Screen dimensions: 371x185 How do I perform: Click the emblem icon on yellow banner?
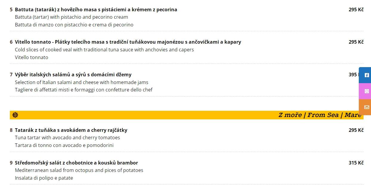click(15, 115)
